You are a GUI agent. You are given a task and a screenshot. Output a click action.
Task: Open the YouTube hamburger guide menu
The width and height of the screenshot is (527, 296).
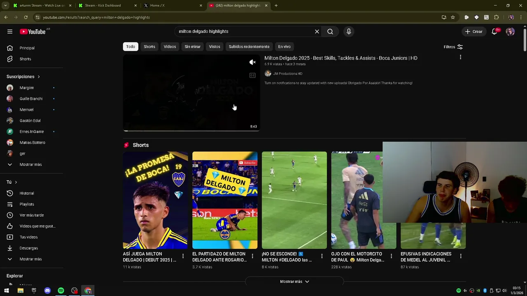tap(10, 32)
